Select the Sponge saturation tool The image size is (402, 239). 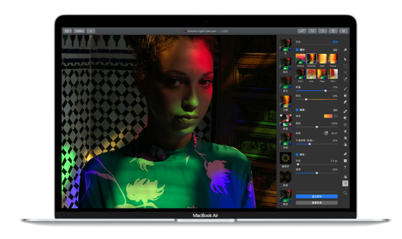(x=345, y=138)
